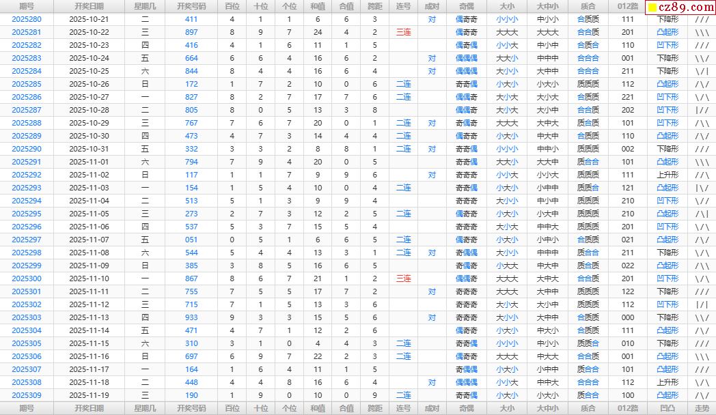Click the 走势 label in the footer row
This screenshot has width=716, height=415.
tap(702, 409)
